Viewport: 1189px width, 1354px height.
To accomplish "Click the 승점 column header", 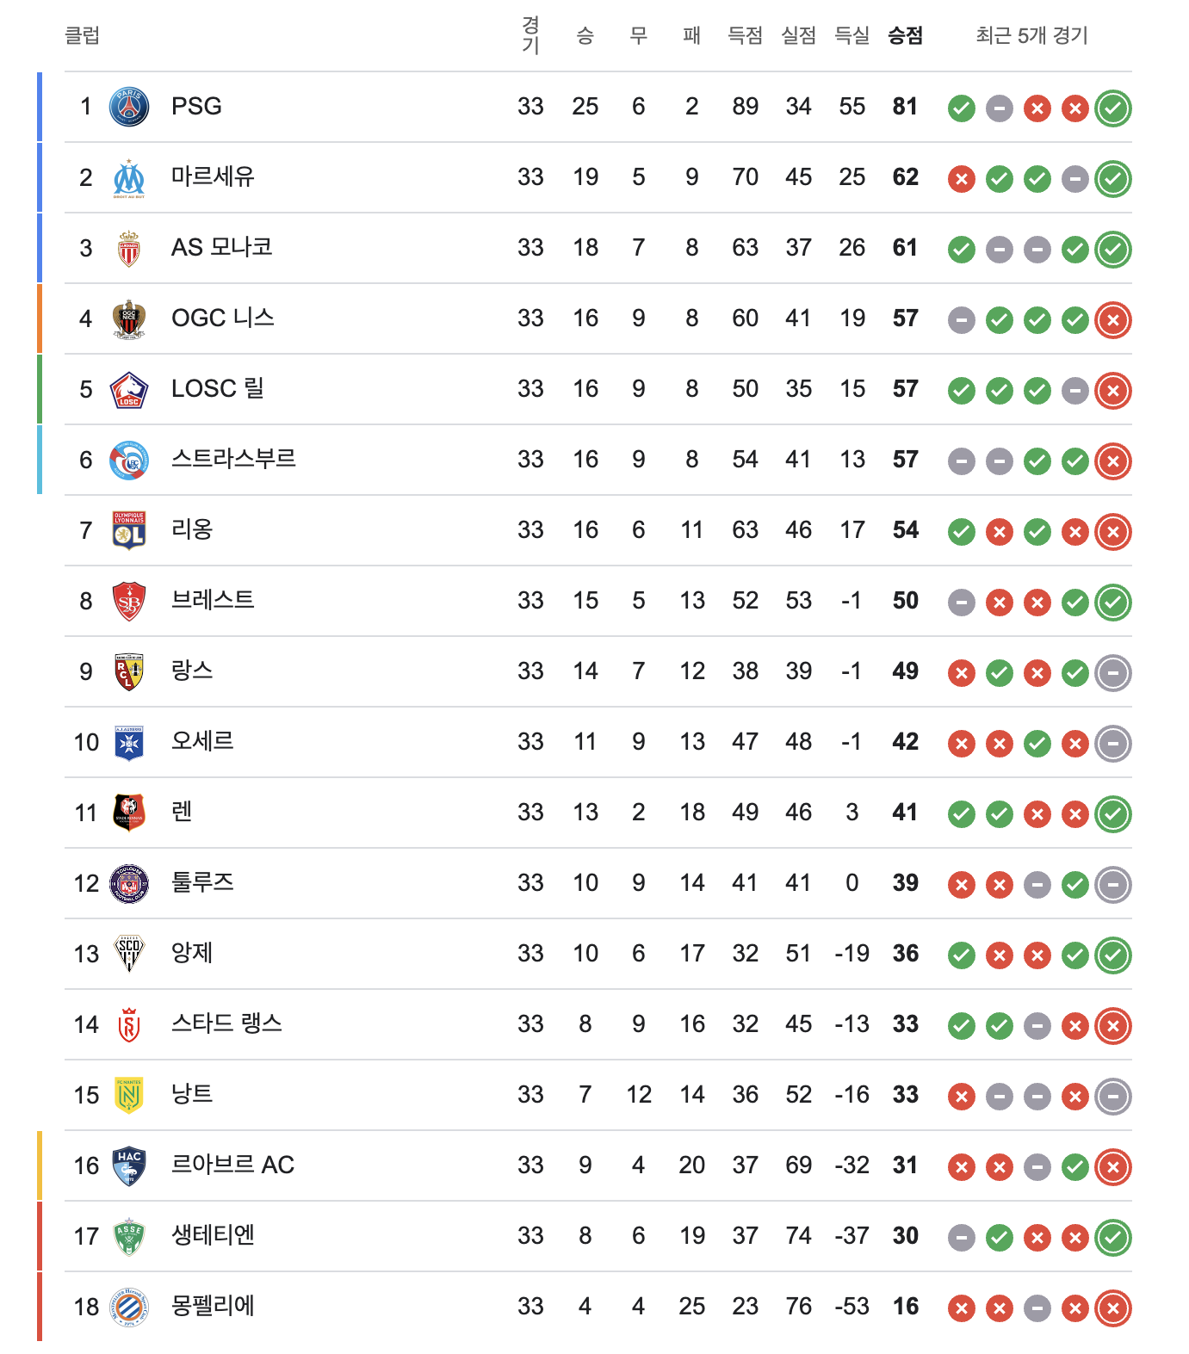I will pos(905,35).
